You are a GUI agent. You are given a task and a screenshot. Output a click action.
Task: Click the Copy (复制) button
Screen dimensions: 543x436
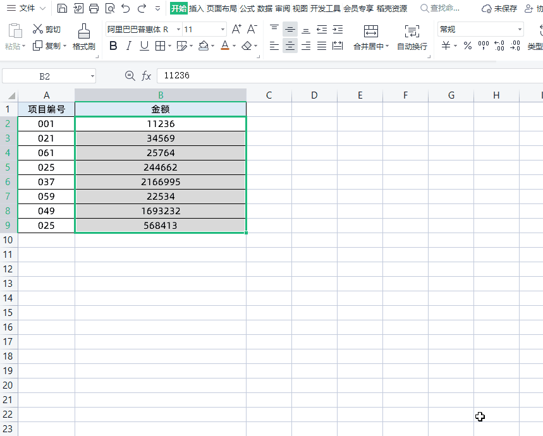pyautogui.click(x=47, y=45)
